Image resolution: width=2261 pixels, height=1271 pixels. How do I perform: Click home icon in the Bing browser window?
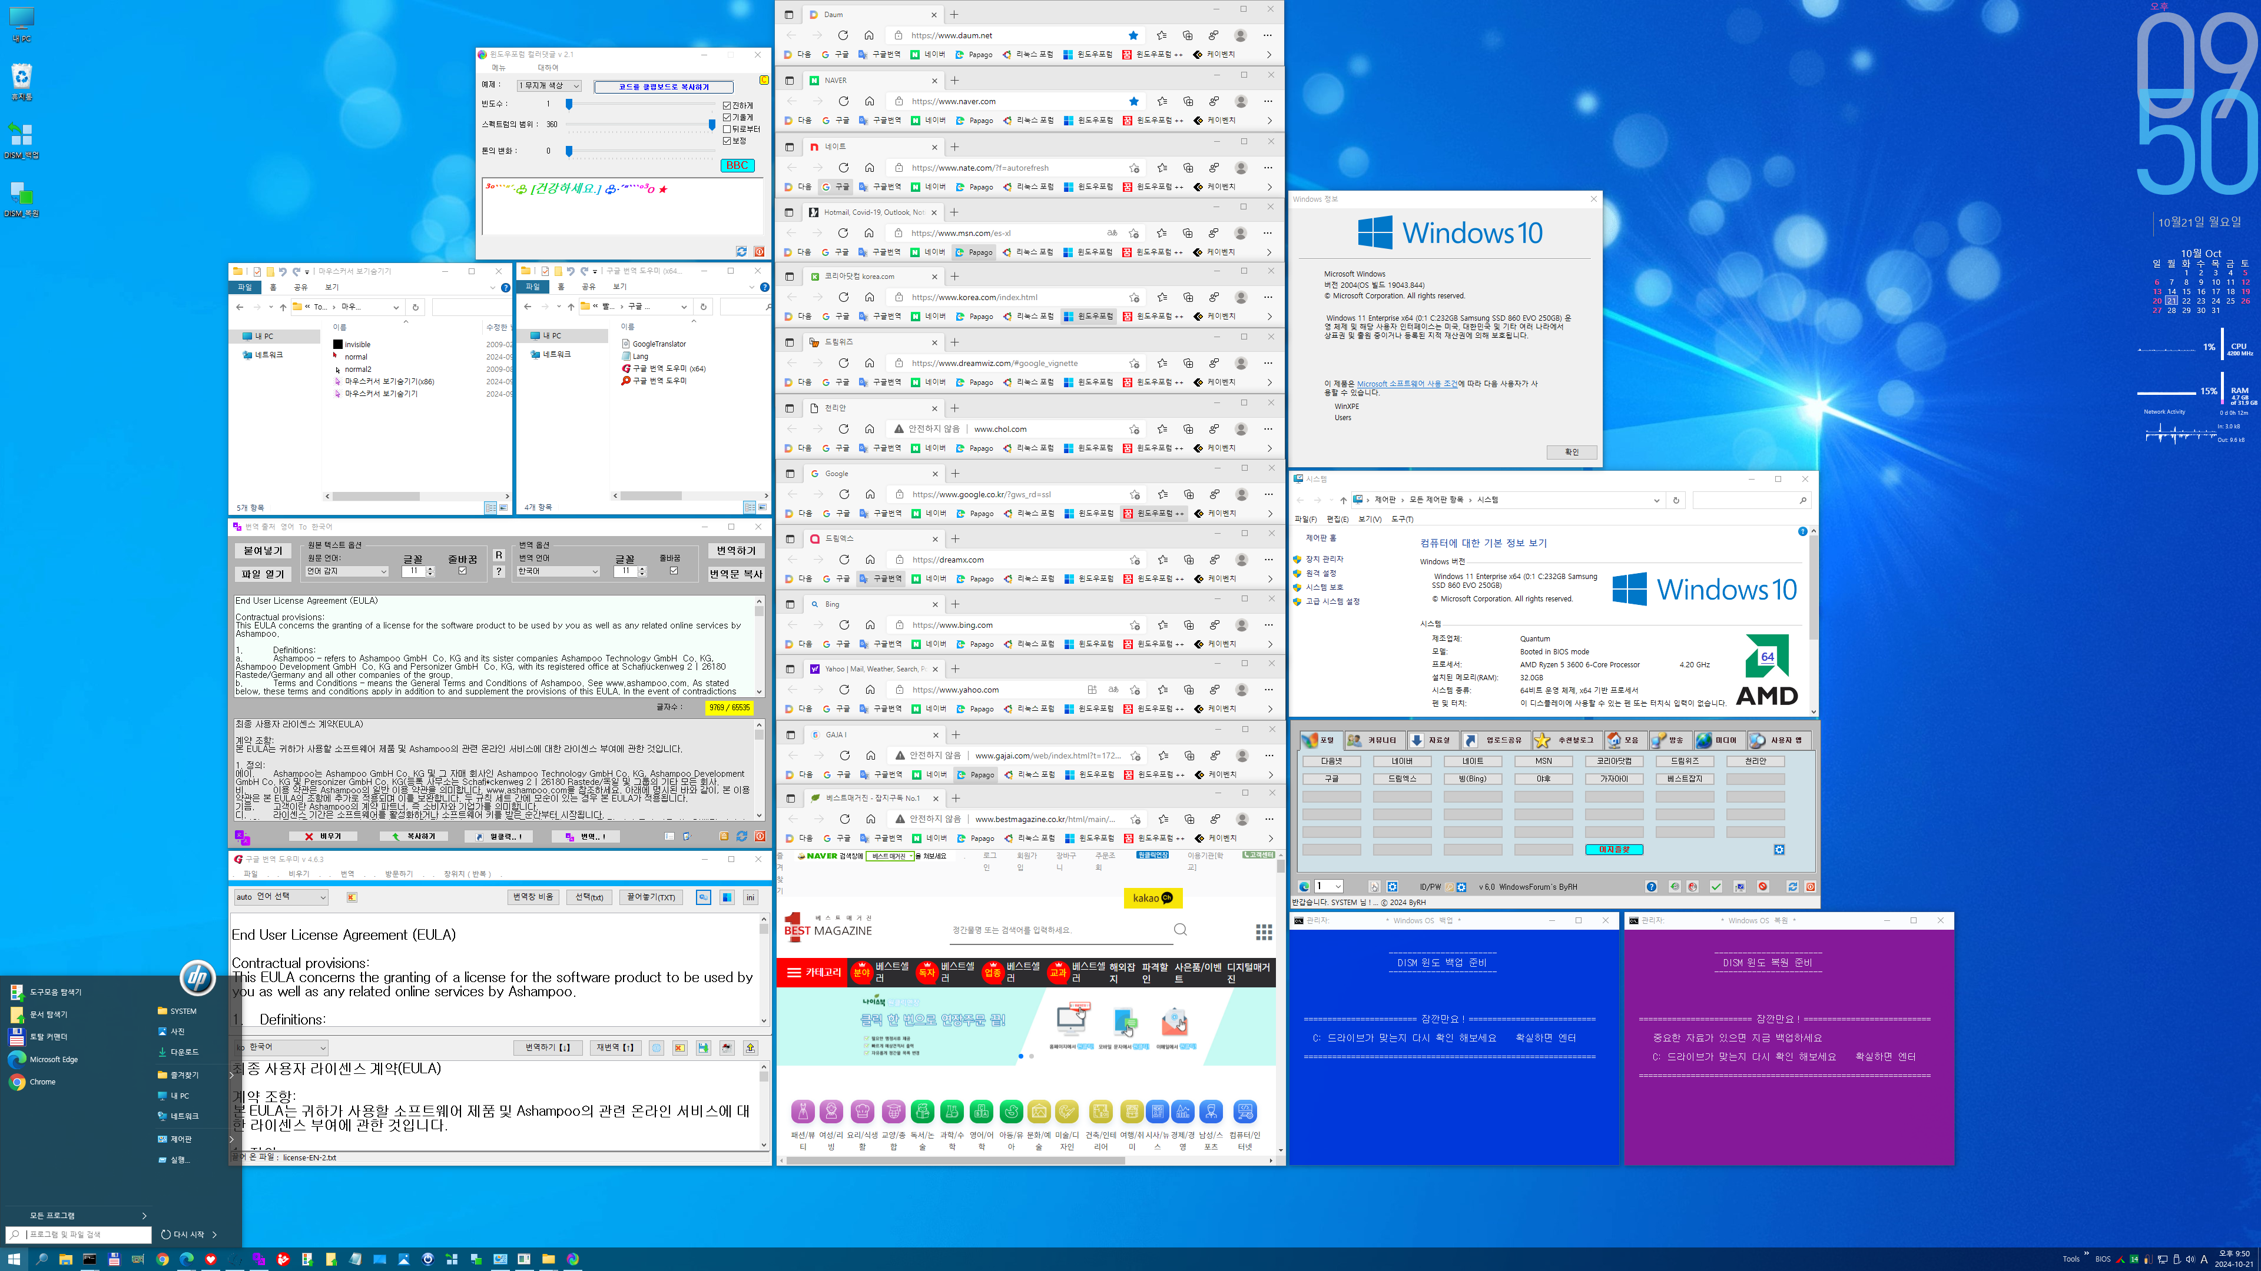coord(870,625)
